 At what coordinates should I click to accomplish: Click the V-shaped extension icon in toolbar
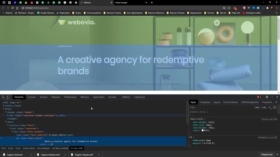[248, 8]
